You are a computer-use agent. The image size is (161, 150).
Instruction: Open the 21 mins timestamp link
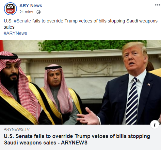point(26,12)
